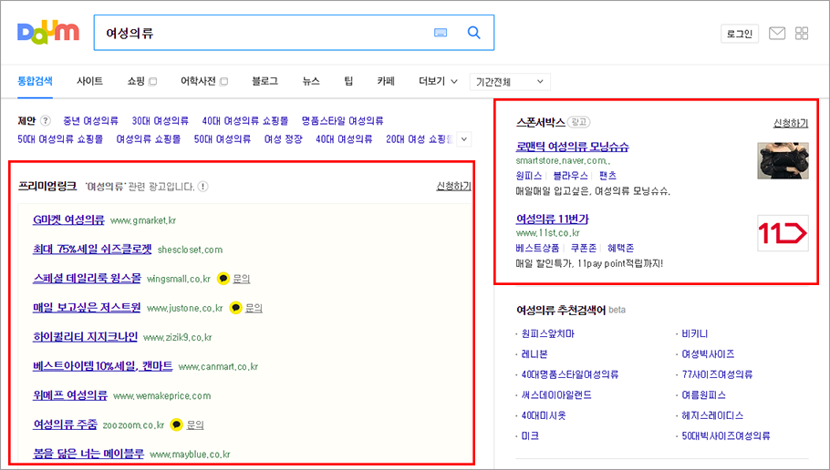Open 베스트아이템 10%세일, 캔마트 link
The height and width of the screenshot is (470, 830).
[x=103, y=366]
